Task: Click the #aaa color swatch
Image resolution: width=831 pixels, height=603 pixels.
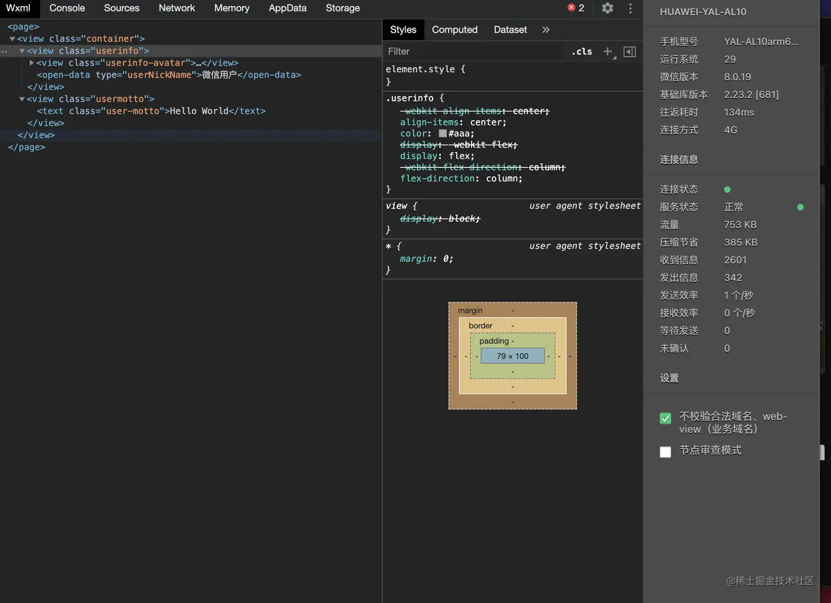Action: click(x=442, y=133)
